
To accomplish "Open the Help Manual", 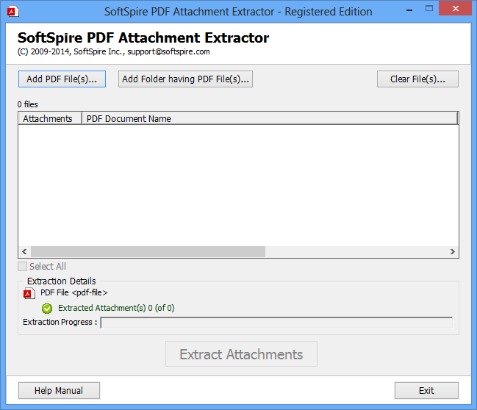I will tap(59, 391).
